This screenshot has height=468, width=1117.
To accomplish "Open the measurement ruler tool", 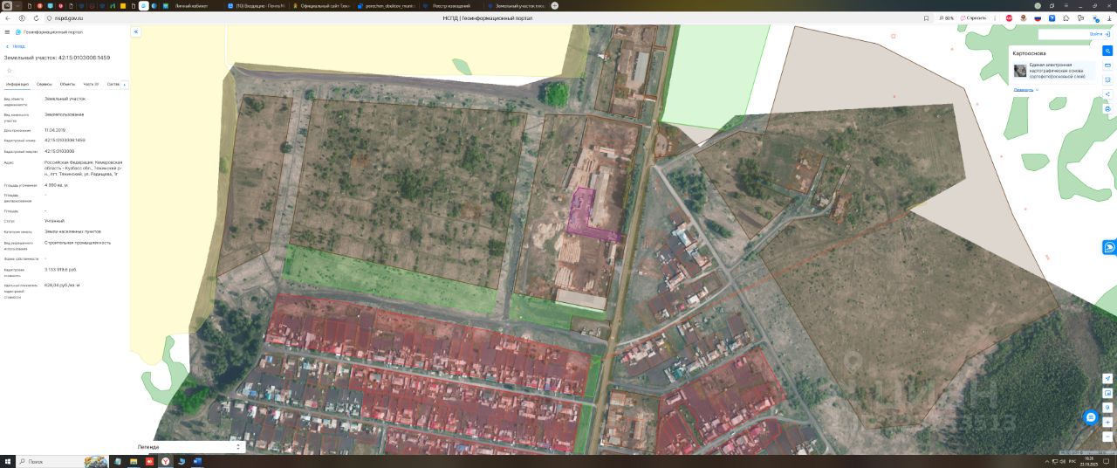I will [1107, 65].
